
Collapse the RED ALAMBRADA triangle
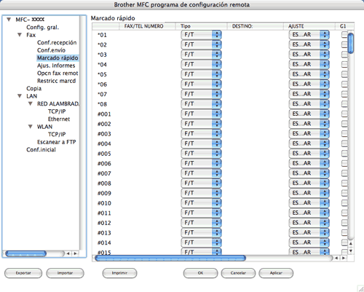(x=31, y=103)
